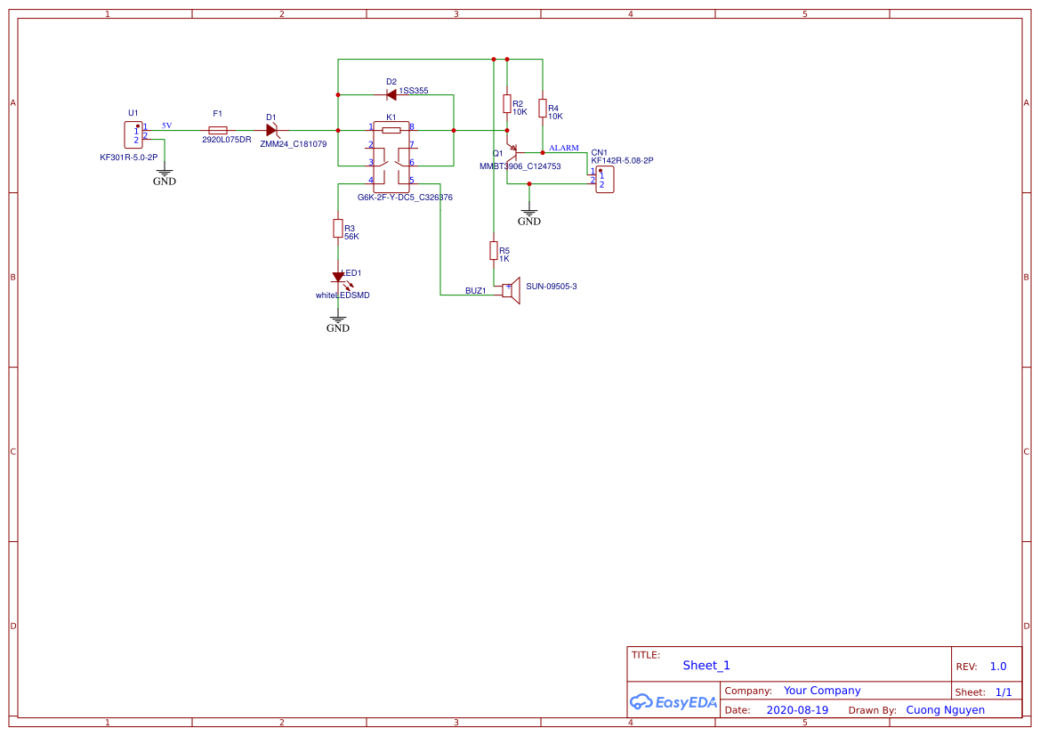Click the ZMM24_C181079 part name

click(x=294, y=144)
